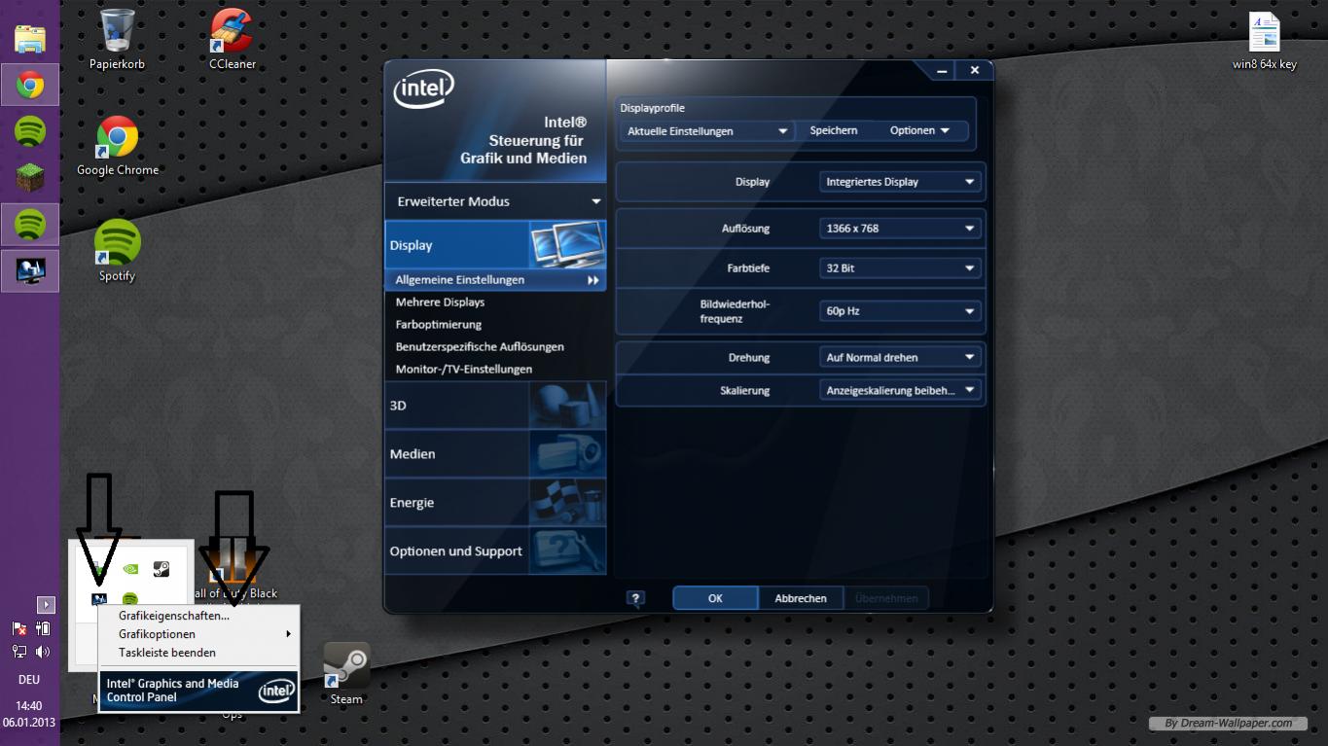Image resolution: width=1328 pixels, height=746 pixels.
Task: Select the Google Chrome desktop shortcut
Action: tap(118, 146)
